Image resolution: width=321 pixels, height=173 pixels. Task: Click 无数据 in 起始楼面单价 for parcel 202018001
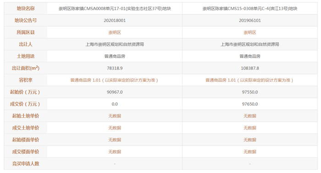[115, 140]
